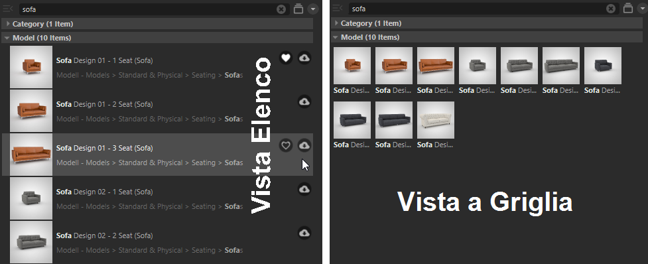Toggle sidebar icon in list view panel
This screenshot has width=648, height=264.
pos(8,9)
